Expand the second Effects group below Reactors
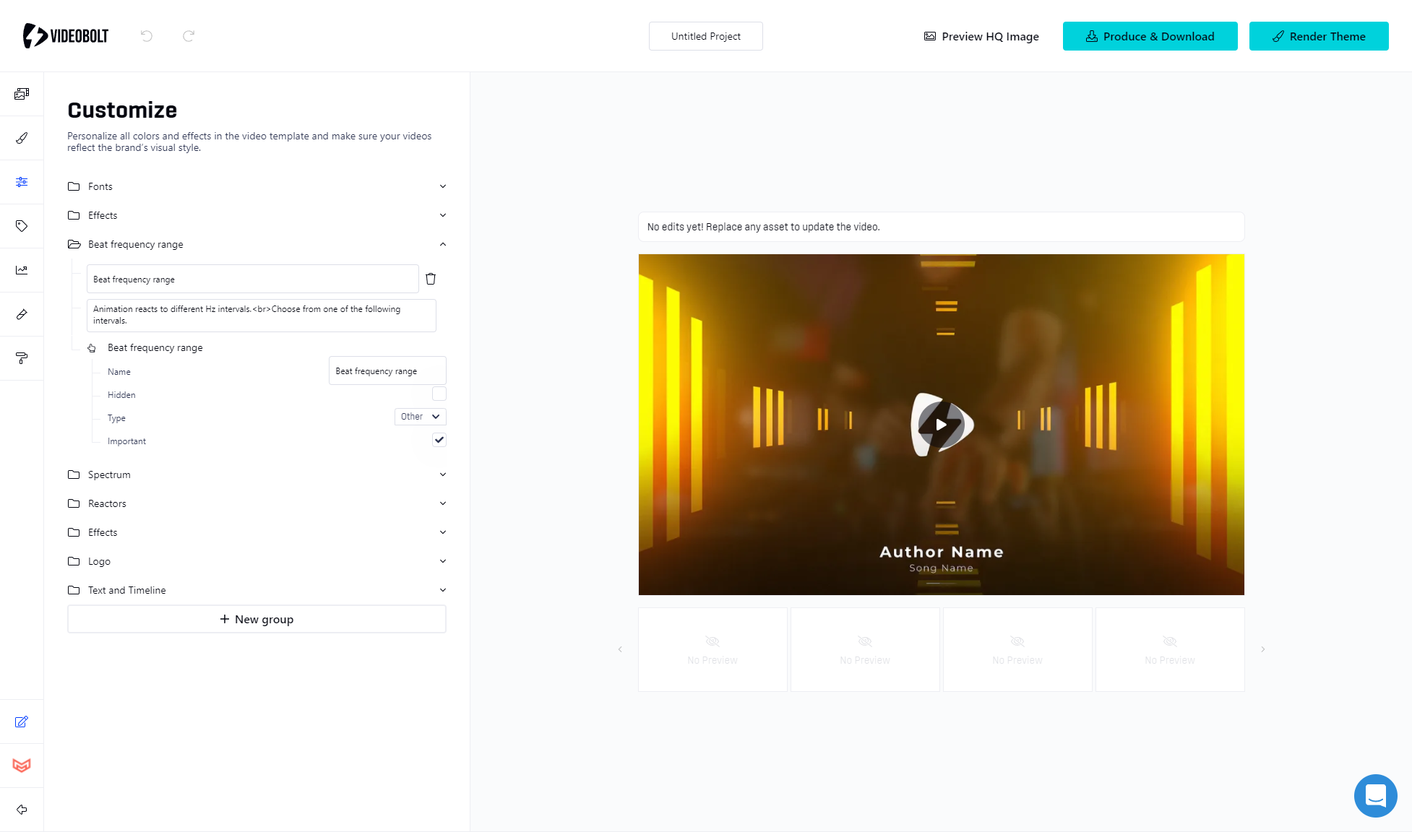The width and height of the screenshot is (1412, 832). click(443, 532)
